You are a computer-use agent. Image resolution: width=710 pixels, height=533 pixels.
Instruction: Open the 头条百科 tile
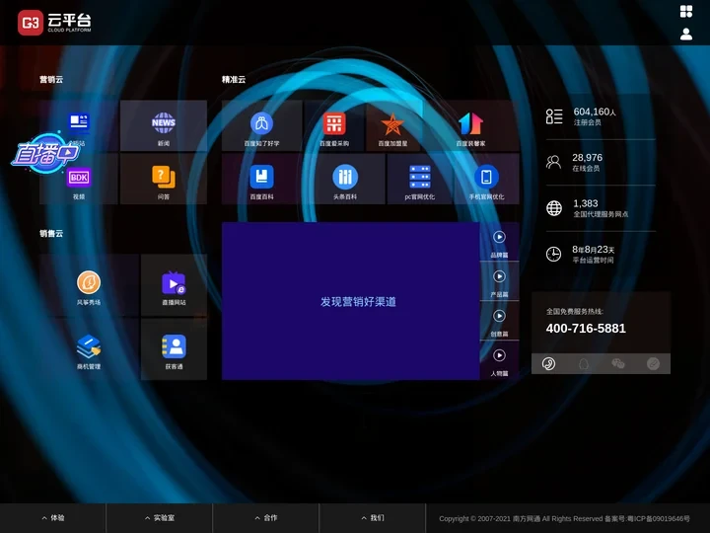pyautogui.click(x=345, y=179)
